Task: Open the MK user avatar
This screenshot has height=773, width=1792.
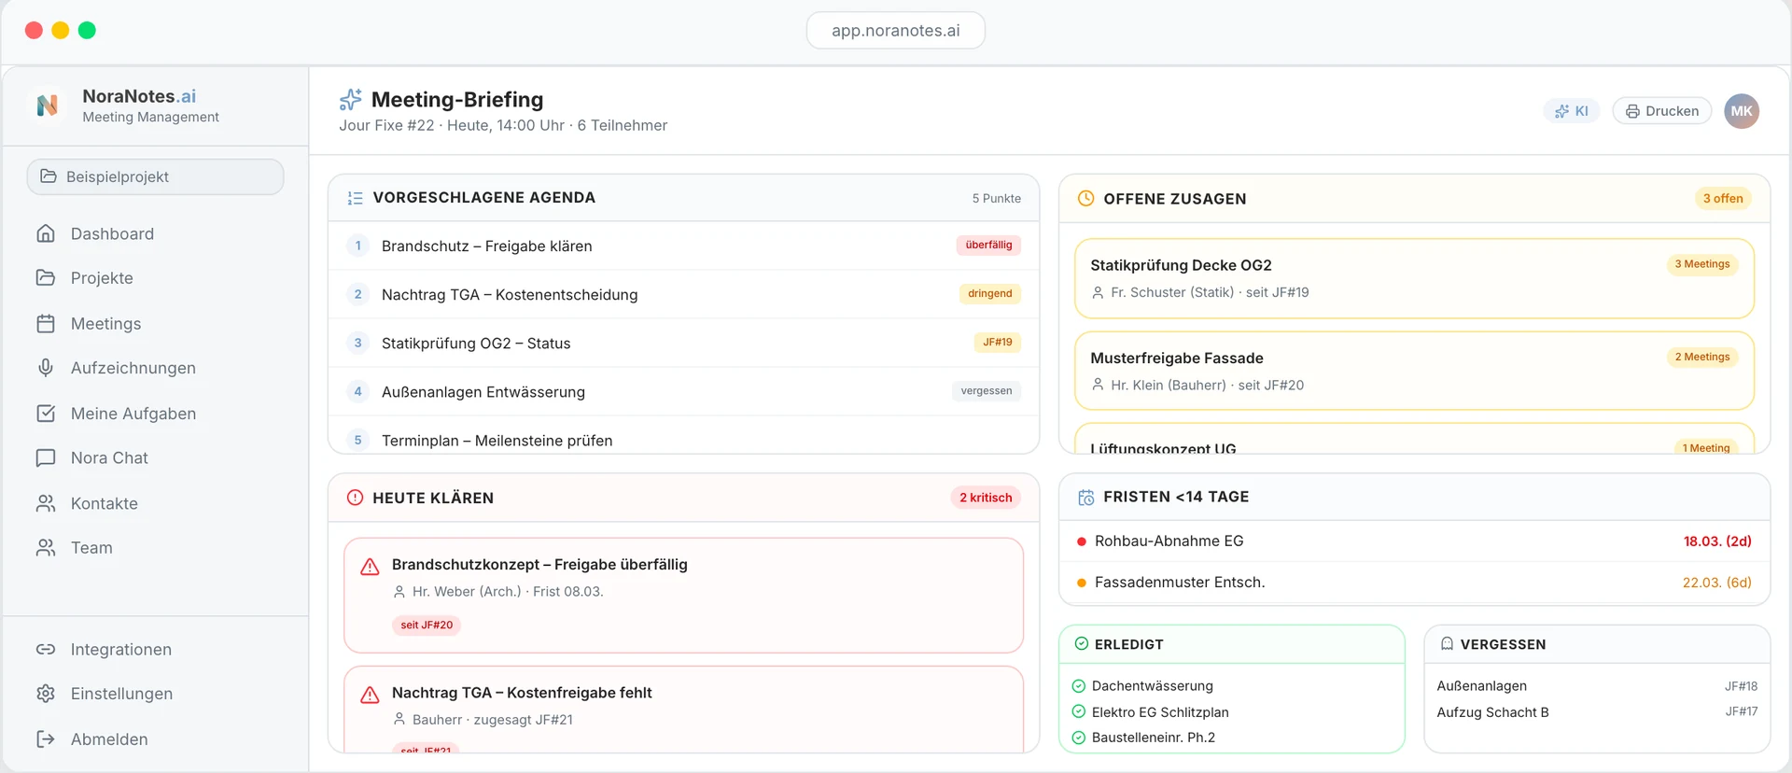Action: [x=1742, y=111]
